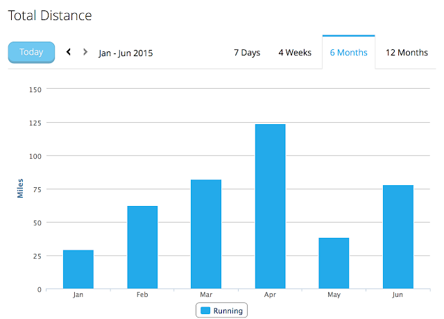The image size is (444, 319).
Task: Click the February bar
Action: (x=142, y=248)
